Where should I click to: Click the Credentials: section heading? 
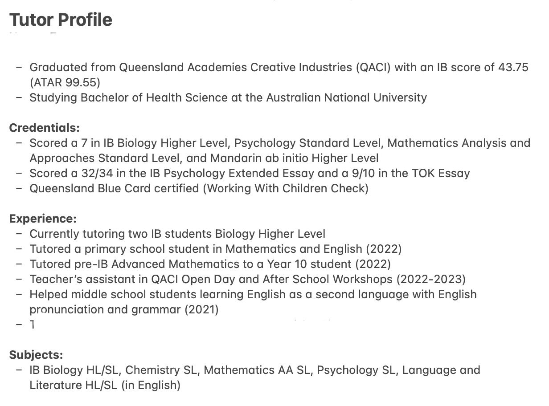pyautogui.click(x=44, y=128)
